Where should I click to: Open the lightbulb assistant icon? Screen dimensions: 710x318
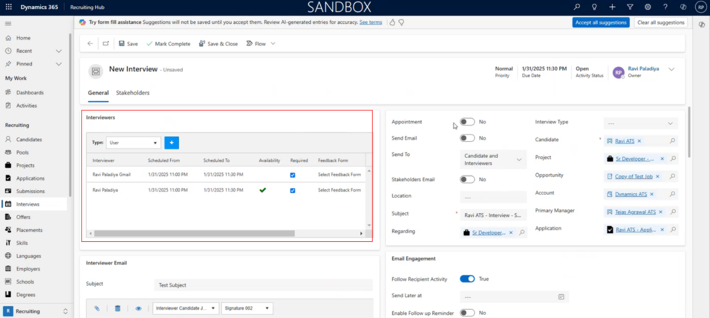(594, 7)
